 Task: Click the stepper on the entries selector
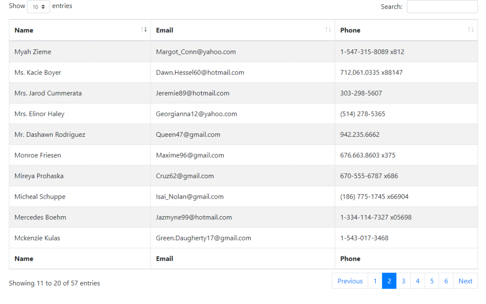45,7
